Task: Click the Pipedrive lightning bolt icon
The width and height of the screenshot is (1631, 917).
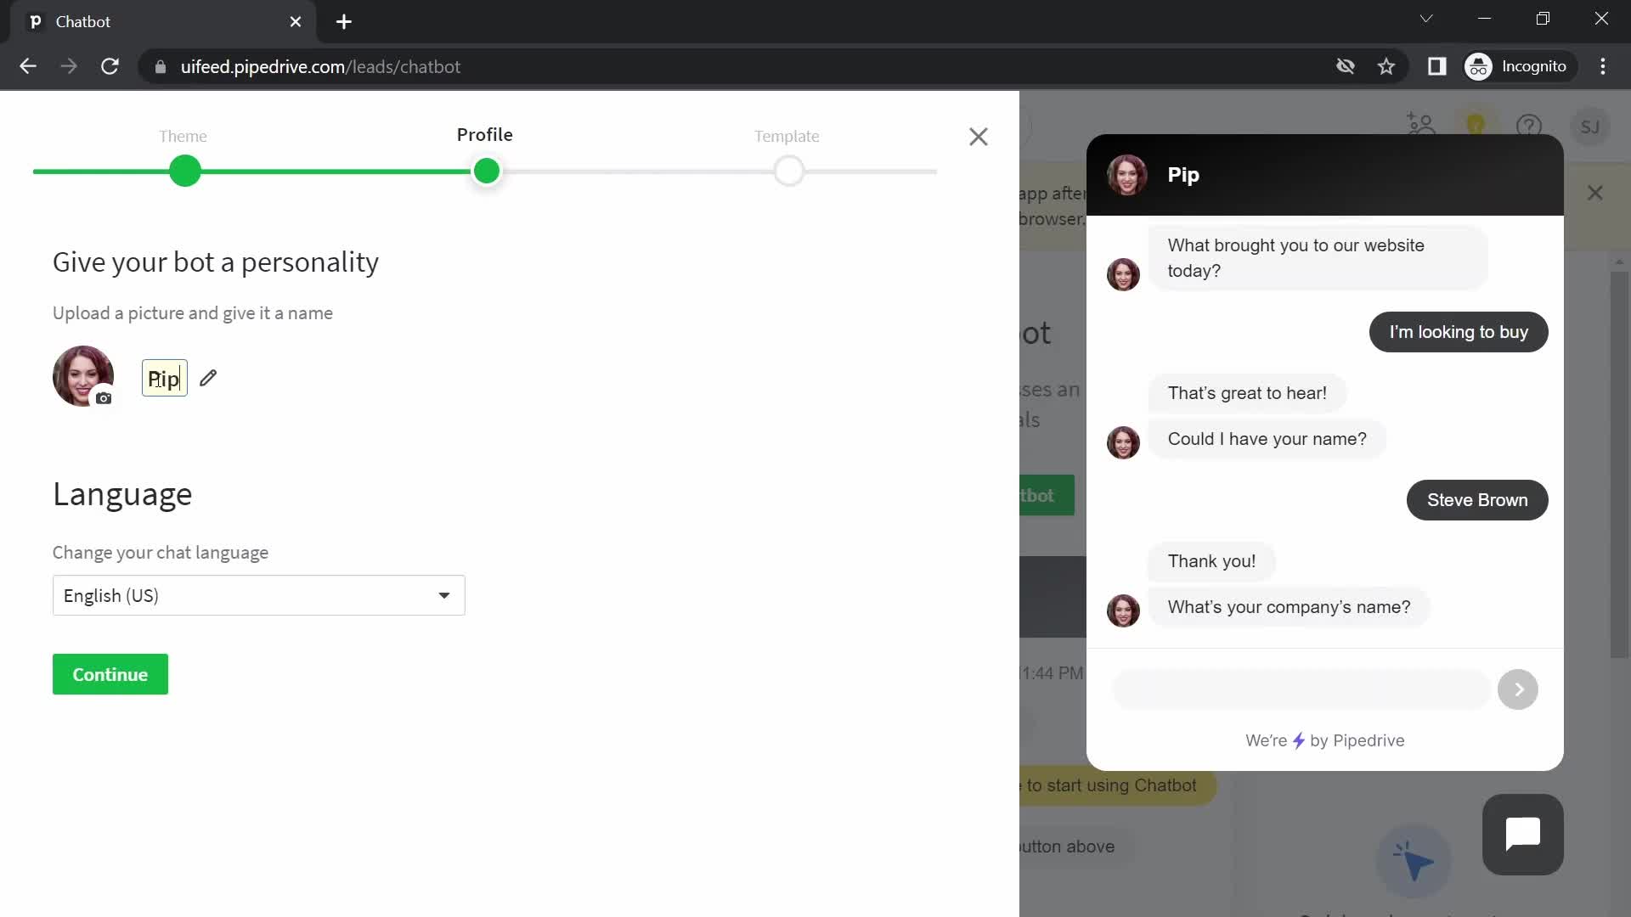Action: (1297, 739)
